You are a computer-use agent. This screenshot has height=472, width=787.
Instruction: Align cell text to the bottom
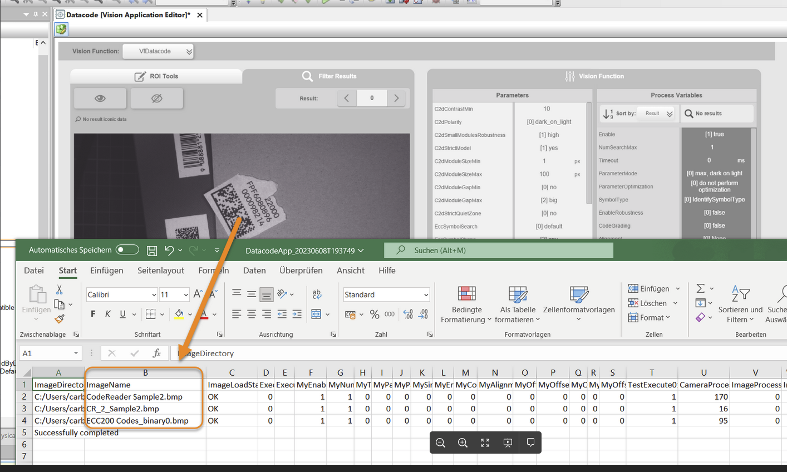[x=267, y=294]
